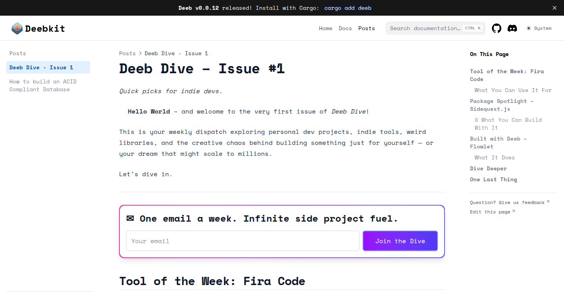Jump to What You Can Use It For
This screenshot has height=298, width=564.
point(513,90)
